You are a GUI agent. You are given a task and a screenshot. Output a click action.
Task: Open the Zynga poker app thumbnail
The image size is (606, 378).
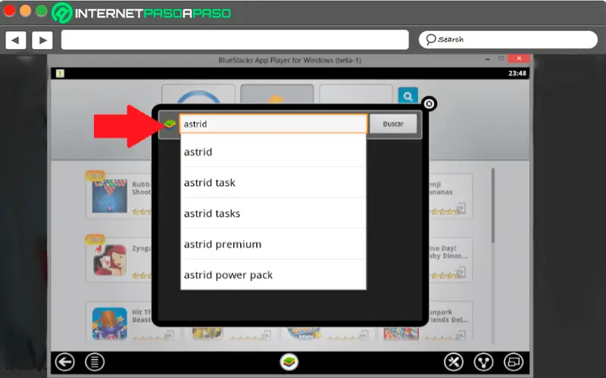pyautogui.click(x=110, y=259)
